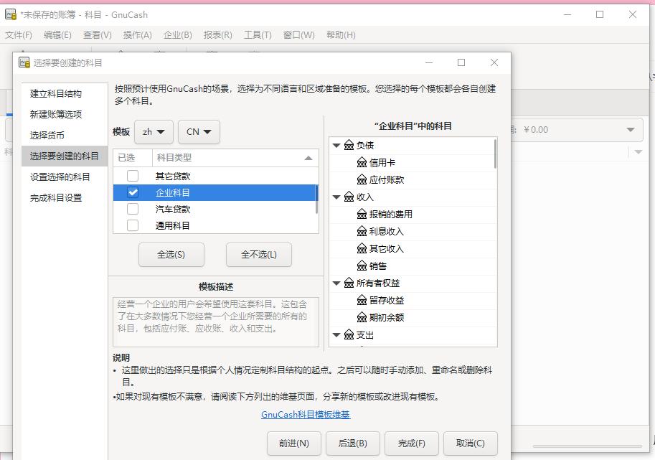Click 前进(N) to go forward

(294, 443)
